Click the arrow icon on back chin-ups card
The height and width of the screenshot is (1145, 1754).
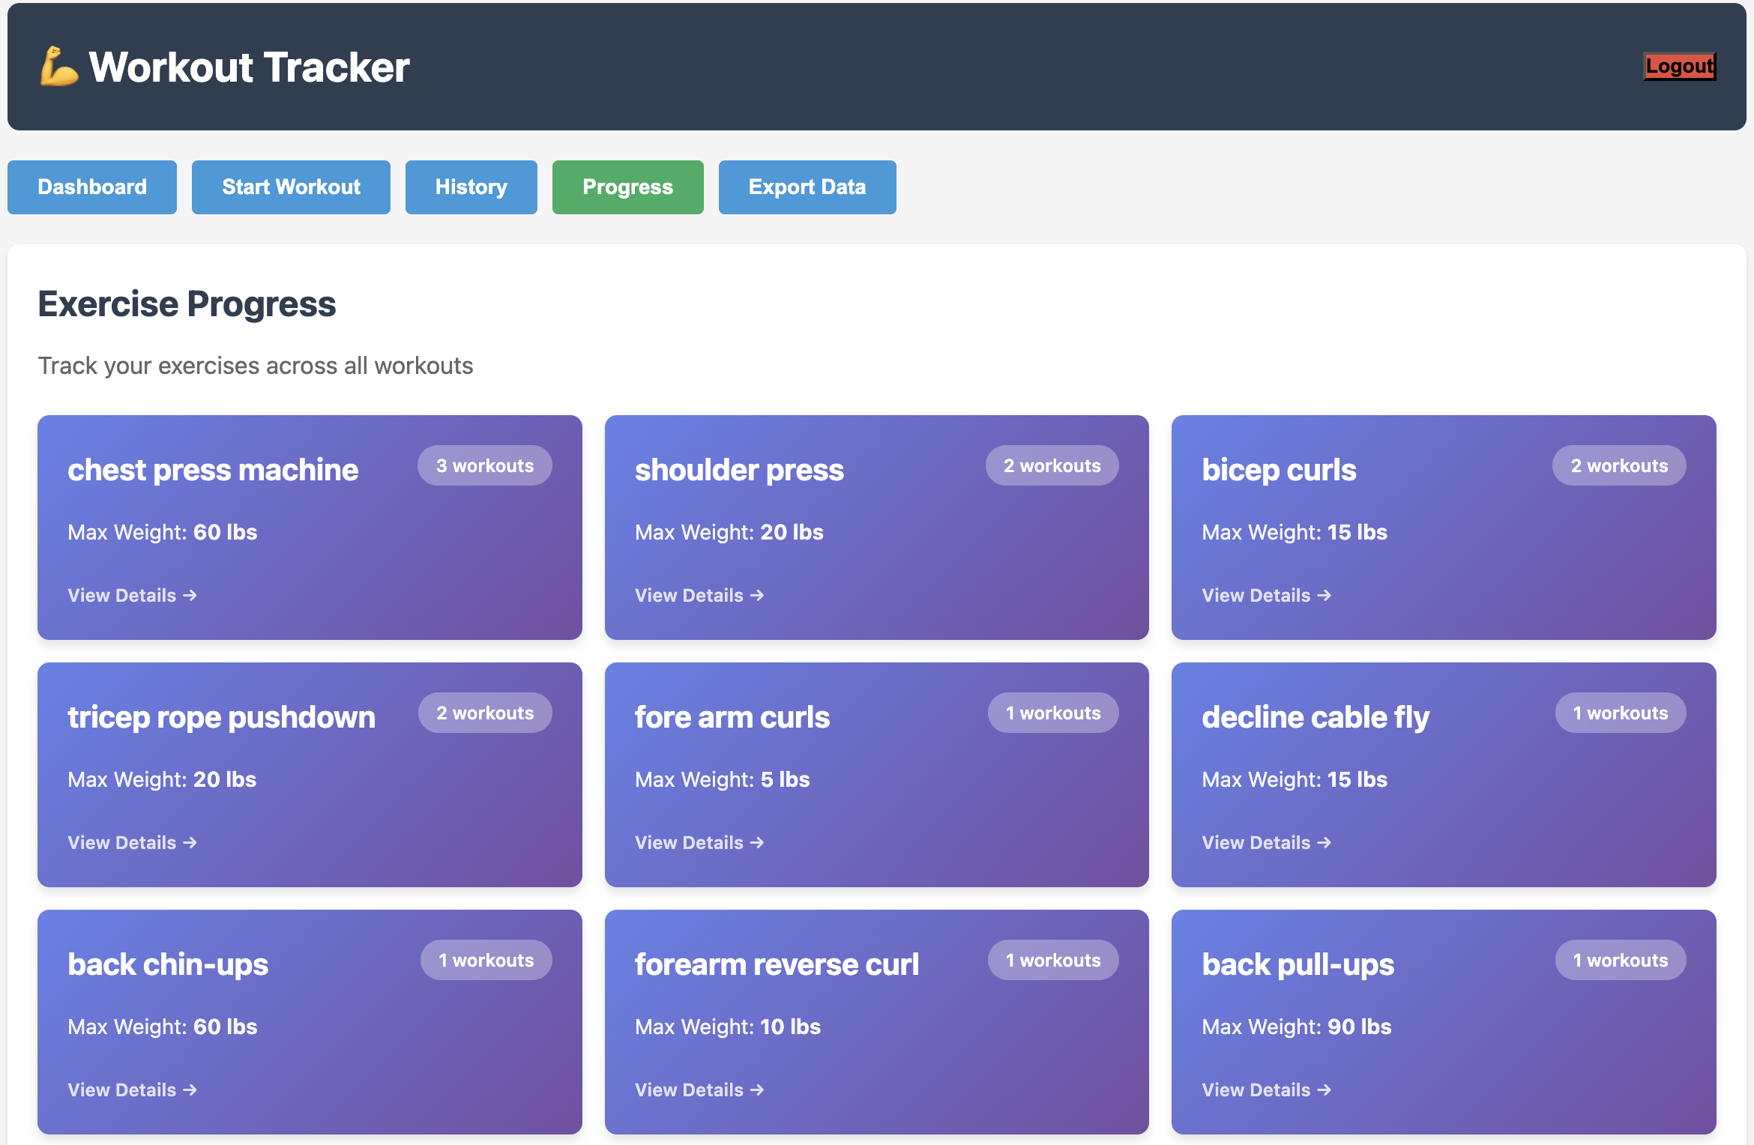click(x=190, y=1090)
